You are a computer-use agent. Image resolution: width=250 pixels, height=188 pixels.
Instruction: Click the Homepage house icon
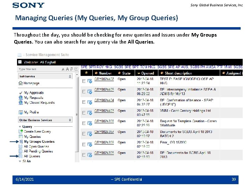tap(20, 83)
